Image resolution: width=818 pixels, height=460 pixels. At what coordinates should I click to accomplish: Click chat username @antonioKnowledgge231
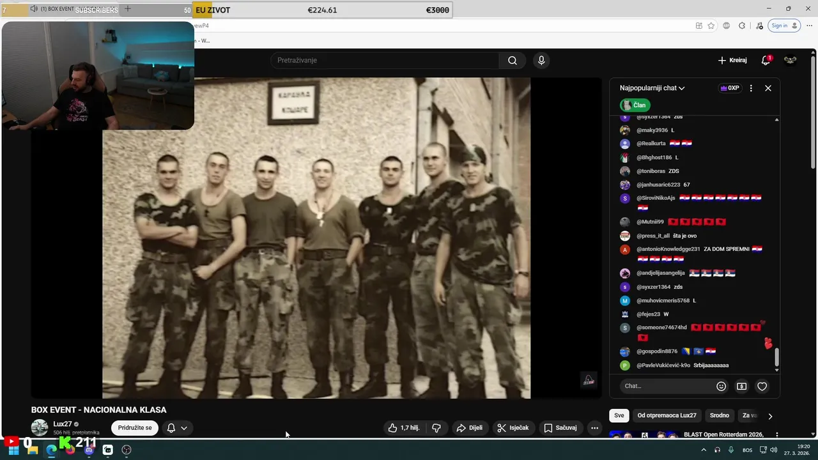(668, 249)
